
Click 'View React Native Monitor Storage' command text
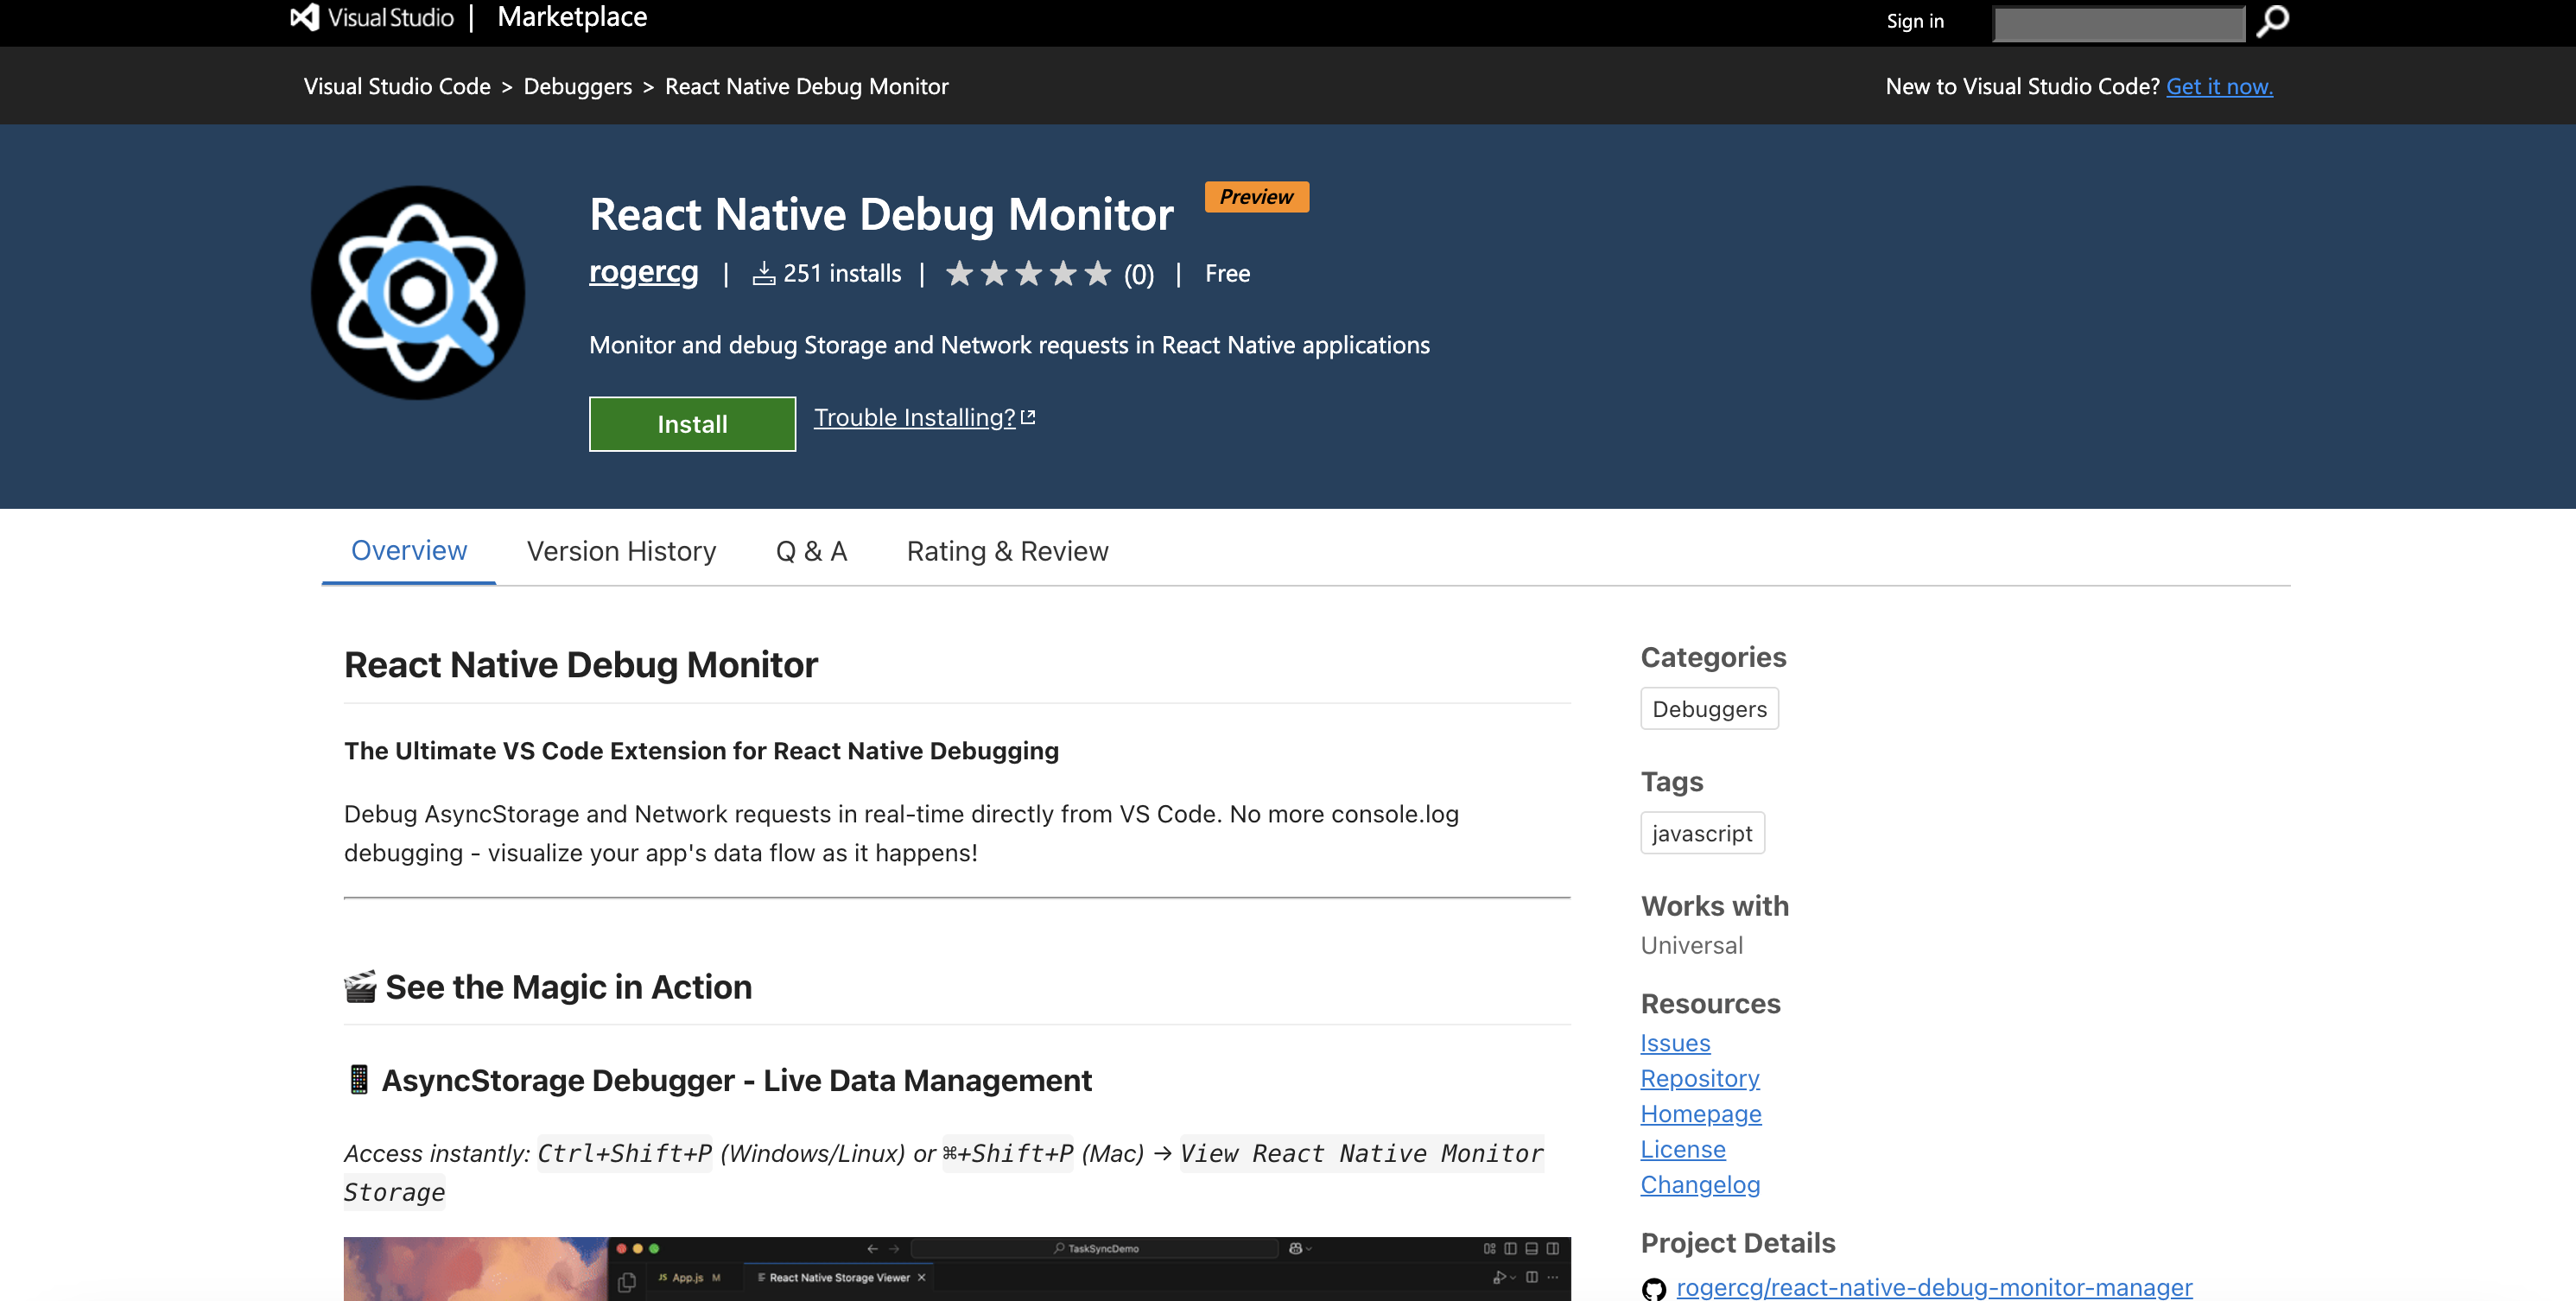pyautogui.click(x=944, y=1172)
